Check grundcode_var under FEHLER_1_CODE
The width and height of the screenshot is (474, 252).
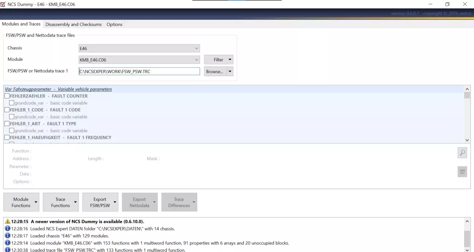click(12, 117)
